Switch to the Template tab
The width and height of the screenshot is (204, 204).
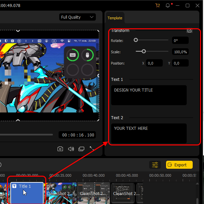(x=115, y=18)
